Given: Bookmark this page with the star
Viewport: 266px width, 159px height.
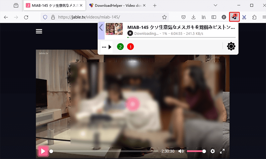Looking at the screenshot, I should tap(164, 17).
